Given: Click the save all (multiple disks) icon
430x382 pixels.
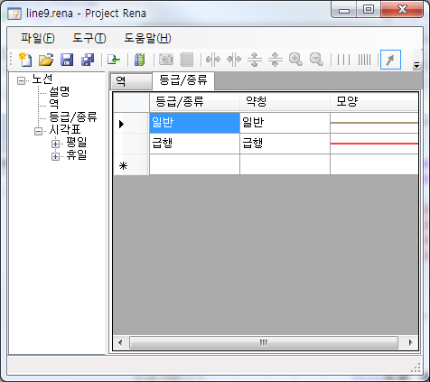Looking at the screenshot, I should [x=88, y=60].
